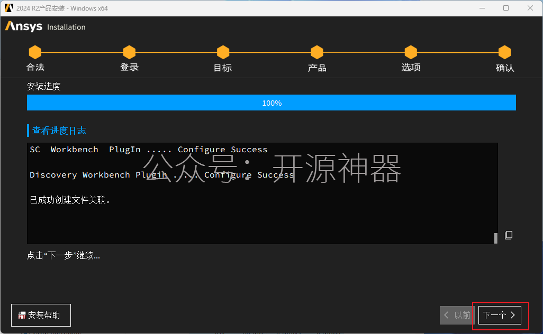Click the 以前 previous button
This screenshot has height=334, width=543.
click(x=457, y=315)
